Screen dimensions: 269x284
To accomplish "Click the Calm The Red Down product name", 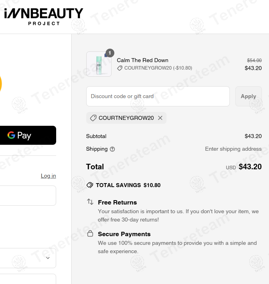I will (142, 60).
